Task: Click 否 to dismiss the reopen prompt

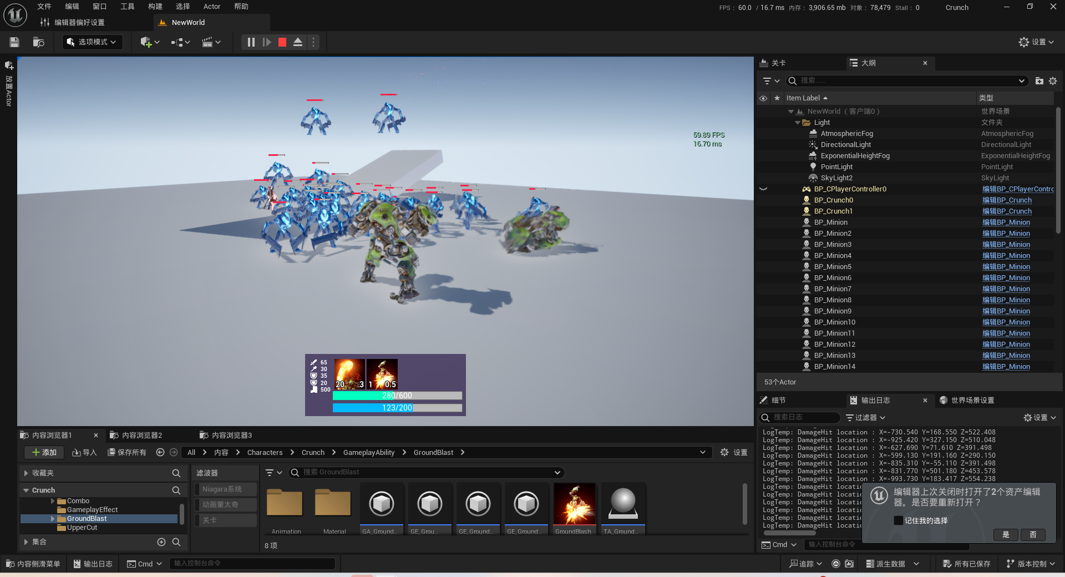Action: coord(1033,535)
